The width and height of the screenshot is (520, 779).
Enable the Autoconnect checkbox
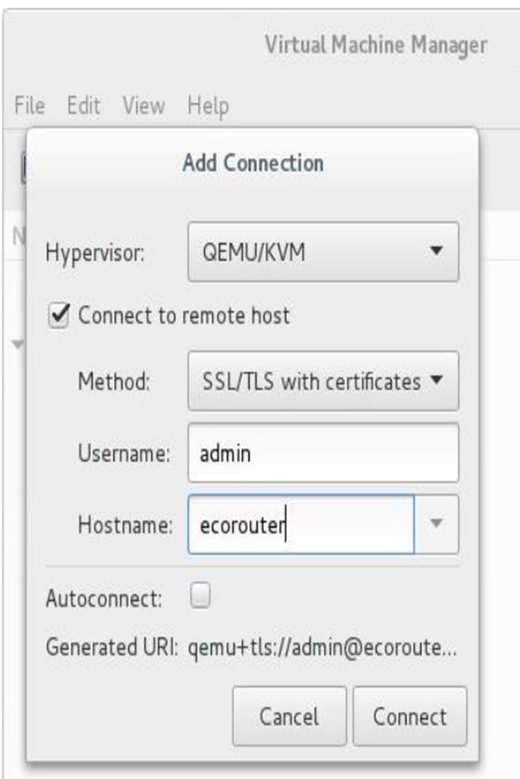[200, 595]
